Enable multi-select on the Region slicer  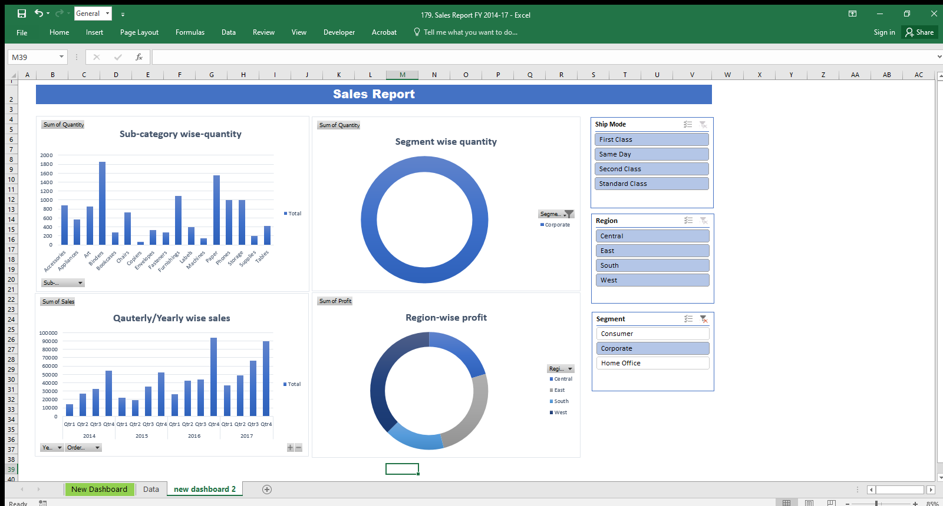(x=688, y=221)
